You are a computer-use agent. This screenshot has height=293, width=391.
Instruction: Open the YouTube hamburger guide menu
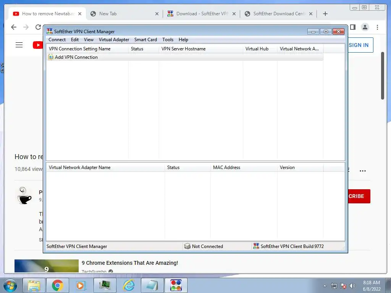coord(19,45)
